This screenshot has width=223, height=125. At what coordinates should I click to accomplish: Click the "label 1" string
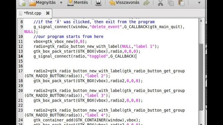[x=144, y=47]
